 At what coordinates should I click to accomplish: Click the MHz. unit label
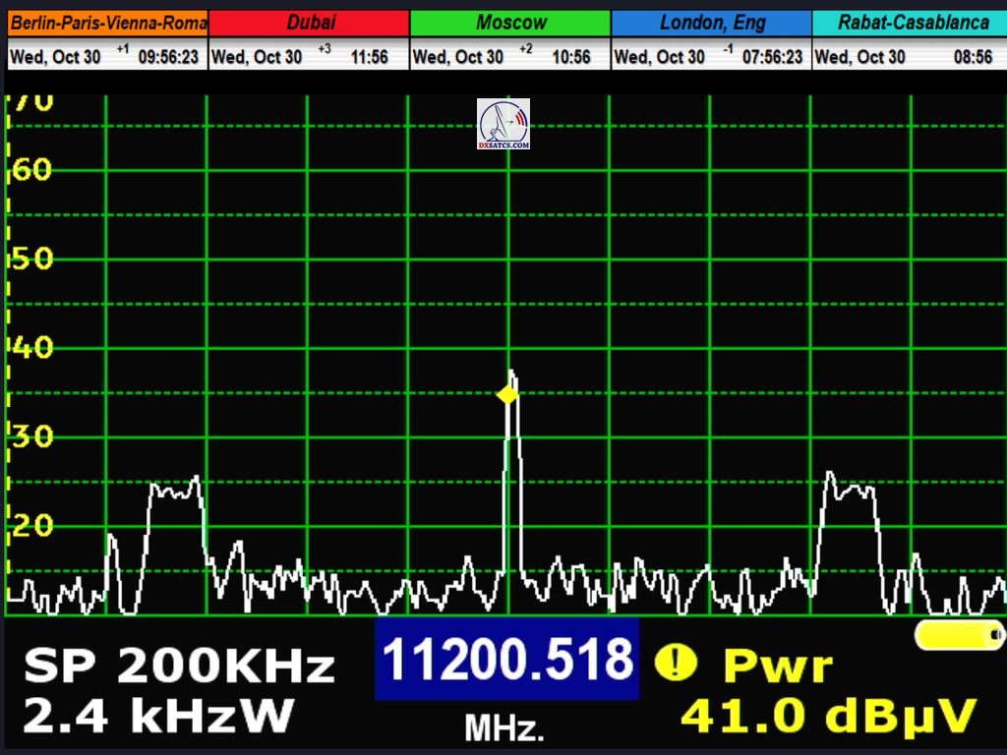tap(503, 728)
